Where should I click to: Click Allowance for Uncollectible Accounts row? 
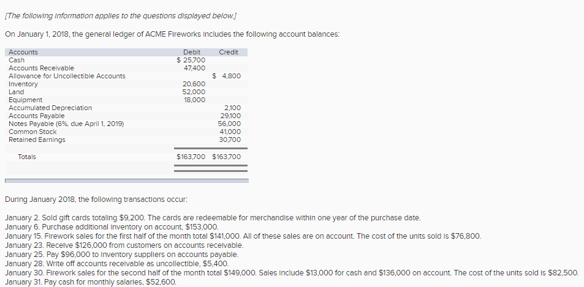coord(67,76)
